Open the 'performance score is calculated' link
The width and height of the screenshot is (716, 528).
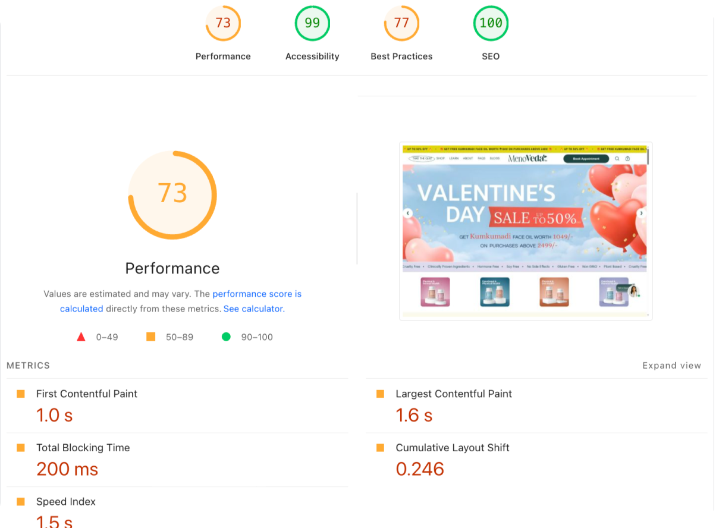pyautogui.click(x=181, y=301)
